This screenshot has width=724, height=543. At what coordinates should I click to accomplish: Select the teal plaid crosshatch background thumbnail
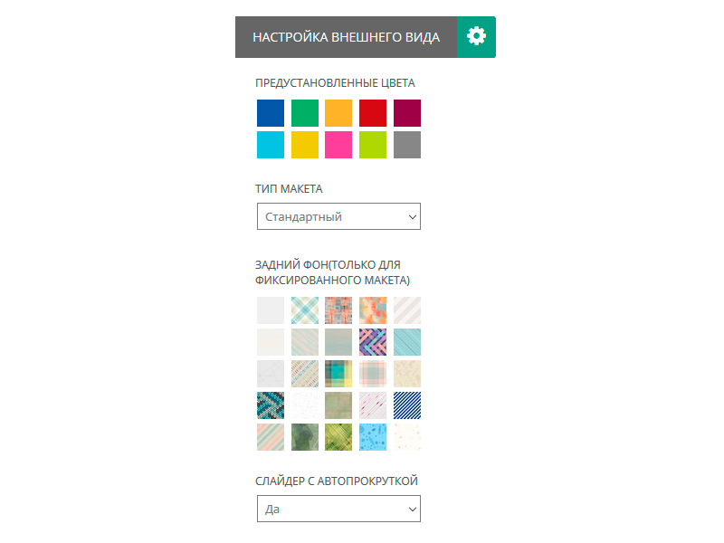[x=305, y=310]
